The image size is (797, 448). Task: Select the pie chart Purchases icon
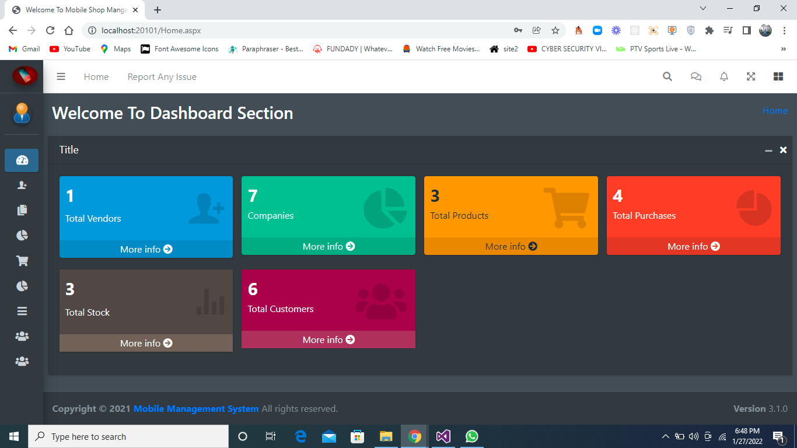point(22,286)
